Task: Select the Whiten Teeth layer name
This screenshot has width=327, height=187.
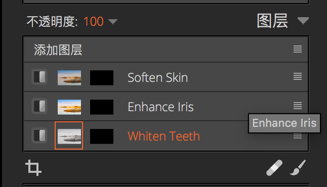Action: point(163,136)
